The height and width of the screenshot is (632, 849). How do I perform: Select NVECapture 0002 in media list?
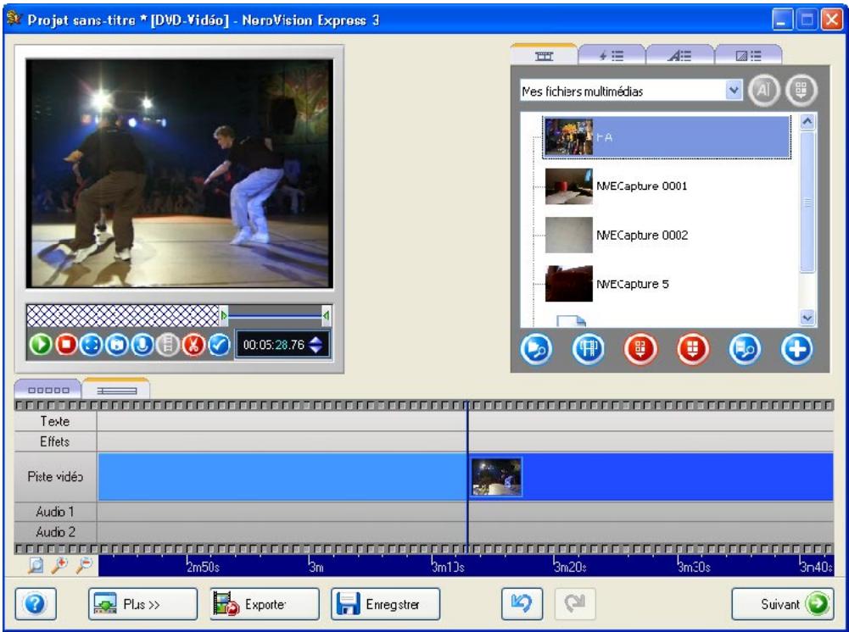click(642, 236)
